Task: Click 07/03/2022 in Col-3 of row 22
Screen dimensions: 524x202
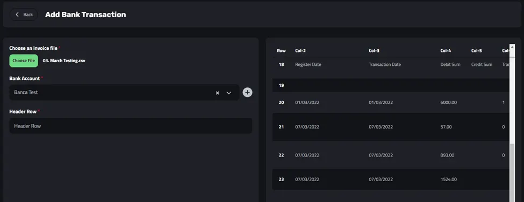Action: 381,155
